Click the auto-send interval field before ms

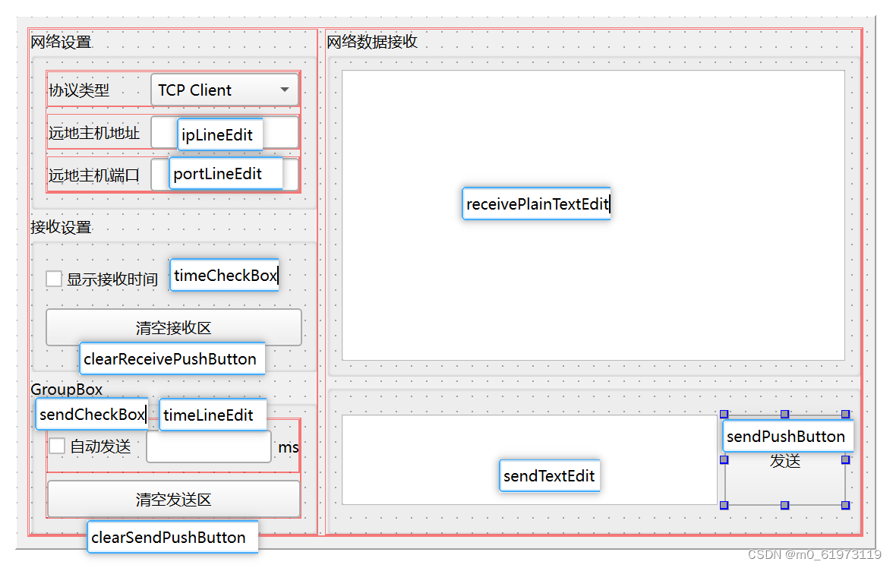(208, 447)
